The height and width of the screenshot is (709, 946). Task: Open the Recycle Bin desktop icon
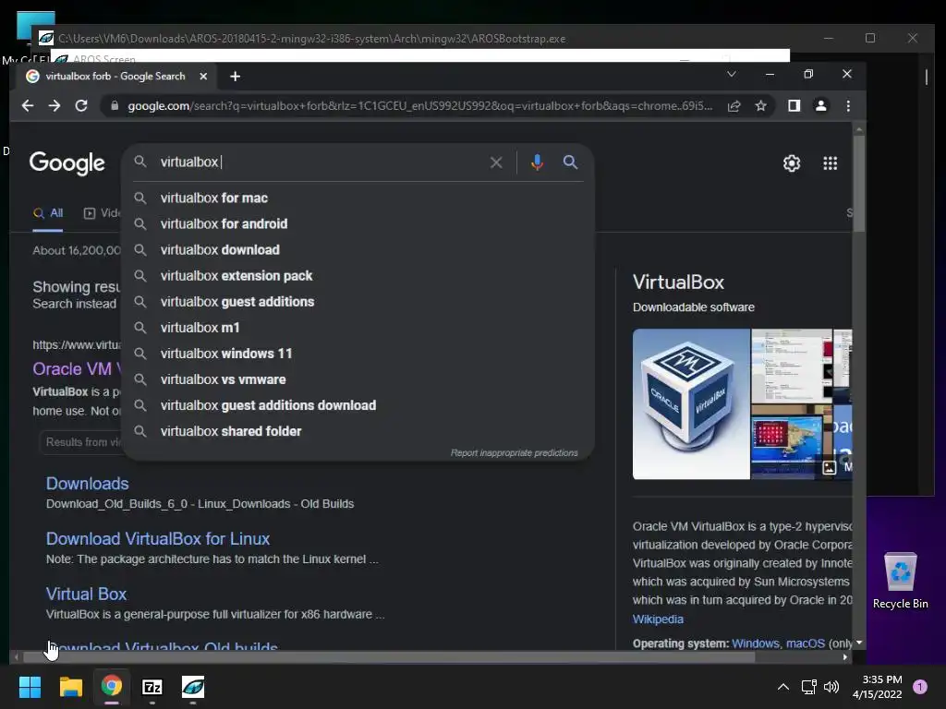click(900, 581)
